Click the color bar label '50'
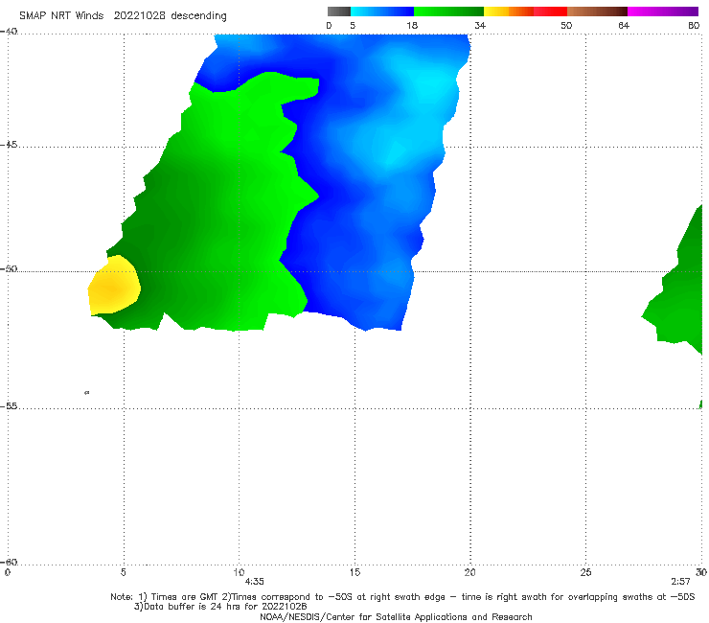The height and width of the screenshot is (623, 709). tap(566, 25)
